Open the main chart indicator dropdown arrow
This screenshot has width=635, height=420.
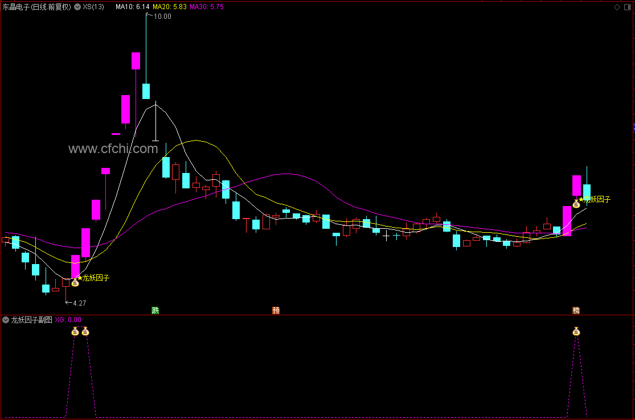(x=77, y=7)
